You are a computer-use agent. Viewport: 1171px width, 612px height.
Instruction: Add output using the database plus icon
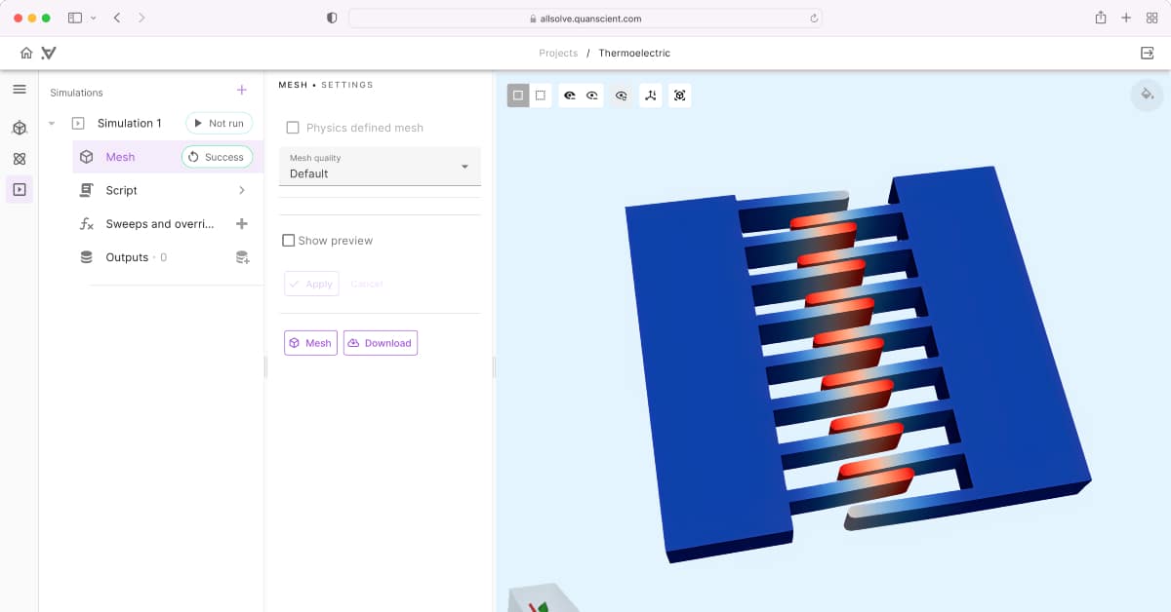click(242, 257)
